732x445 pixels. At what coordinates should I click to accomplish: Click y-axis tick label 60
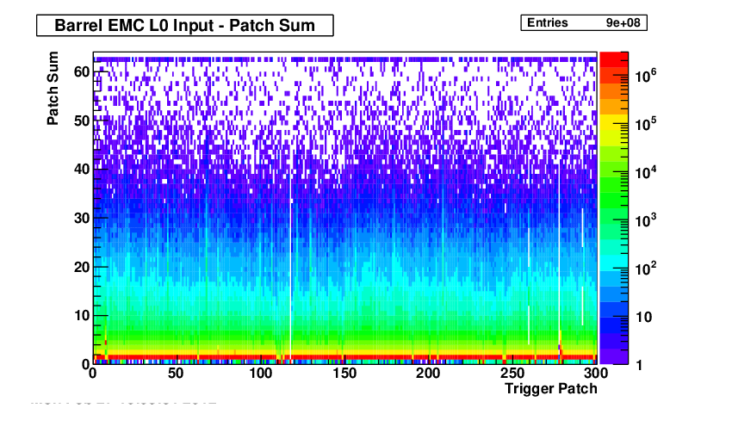coord(82,71)
